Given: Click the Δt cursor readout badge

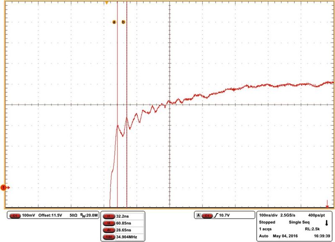Looking at the screenshot, I should pyautogui.click(x=109, y=230).
